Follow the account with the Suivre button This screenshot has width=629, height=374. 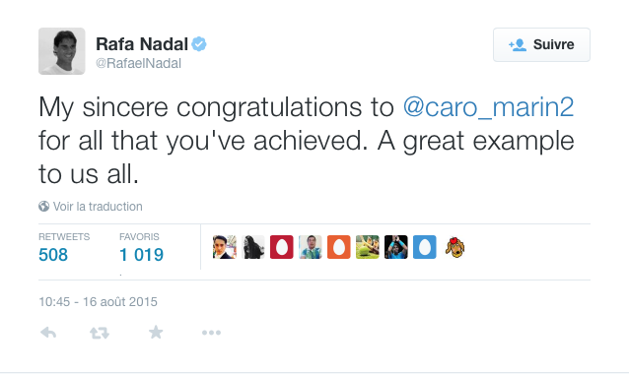click(541, 44)
